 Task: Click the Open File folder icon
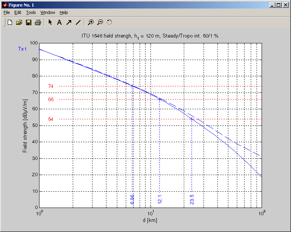click(19, 22)
